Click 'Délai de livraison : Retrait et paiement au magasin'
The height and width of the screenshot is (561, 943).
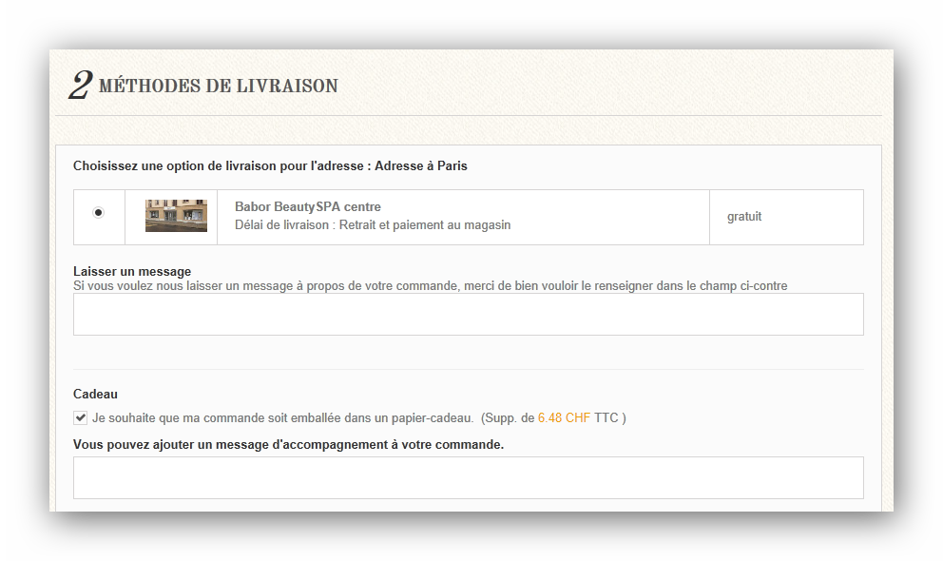[x=373, y=225]
